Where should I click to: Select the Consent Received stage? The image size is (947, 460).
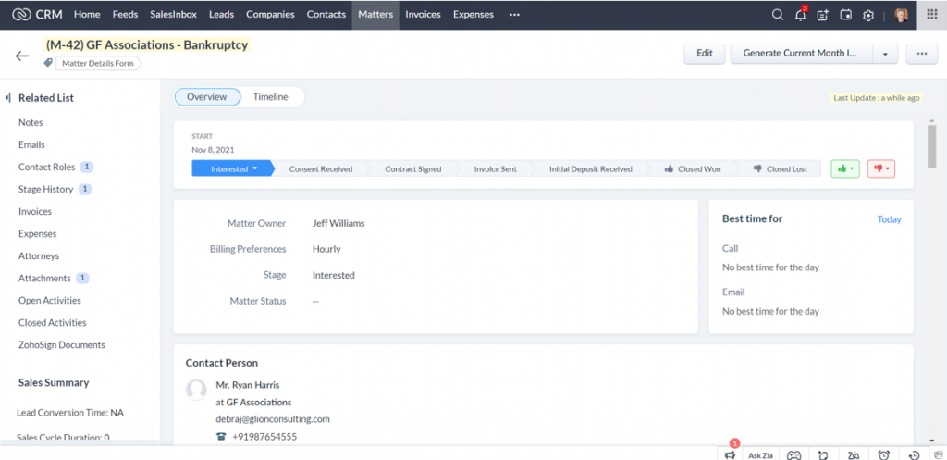pos(321,169)
